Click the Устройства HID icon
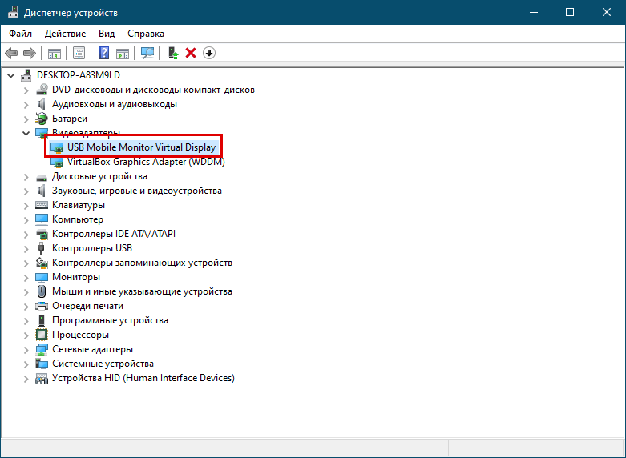The width and height of the screenshot is (626, 458). [42, 378]
